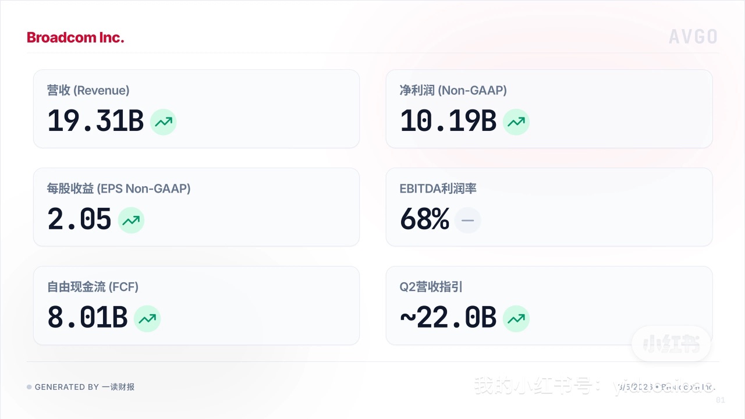
Task: Click the red Broadcom Inc. title
Action: coord(76,38)
